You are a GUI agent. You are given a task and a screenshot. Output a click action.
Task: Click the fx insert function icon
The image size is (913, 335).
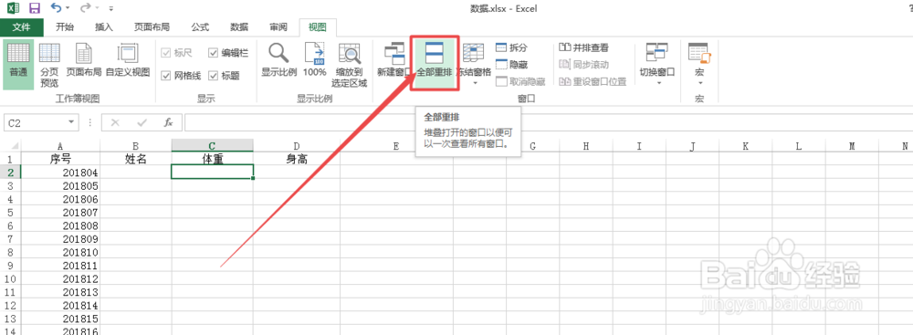(x=168, y=123)
